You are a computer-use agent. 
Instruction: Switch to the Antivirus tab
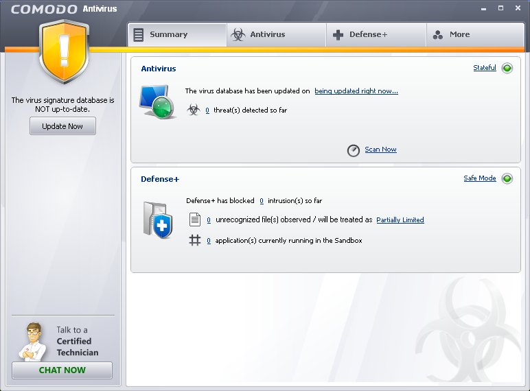coord(276,35)
